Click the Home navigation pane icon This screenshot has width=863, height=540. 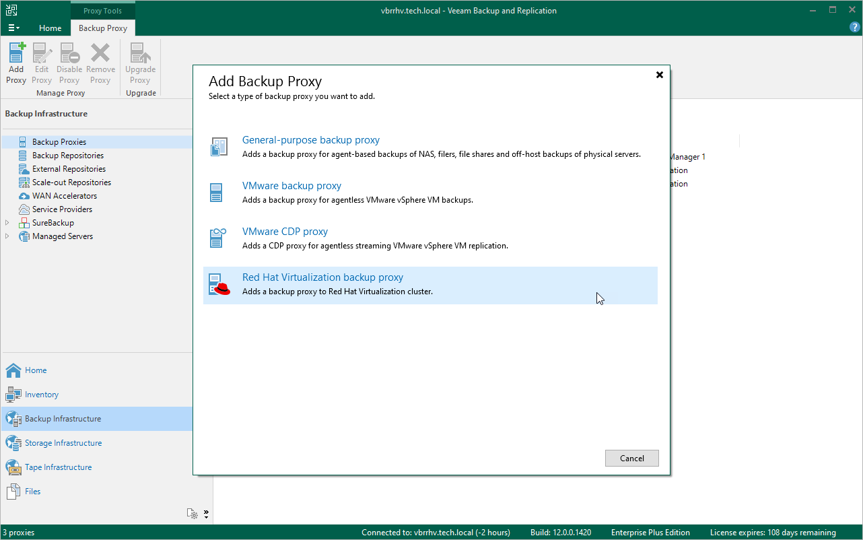click(x=13, y=370)
